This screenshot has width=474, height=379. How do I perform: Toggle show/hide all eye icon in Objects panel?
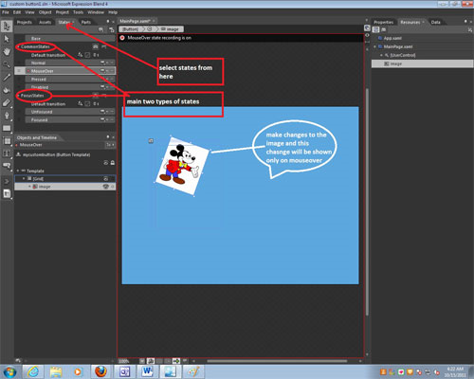[x=106, y=163]
